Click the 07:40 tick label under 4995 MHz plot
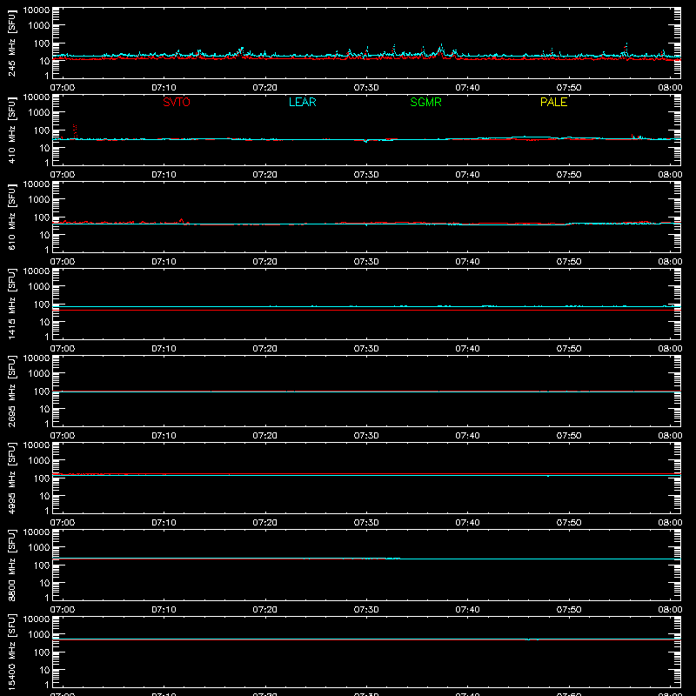Image resolution: width=696 pixels, height=696 pixels. (467, 523)
